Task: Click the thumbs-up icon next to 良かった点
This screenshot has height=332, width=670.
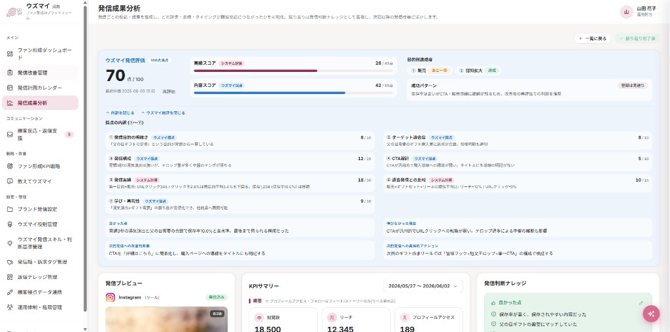Action: coord(493,303)
